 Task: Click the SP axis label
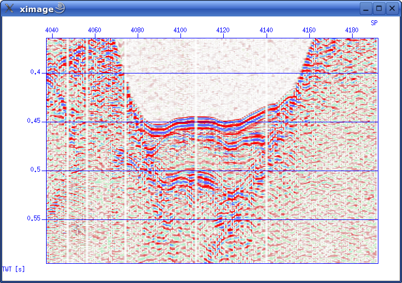tap(374, 23)
